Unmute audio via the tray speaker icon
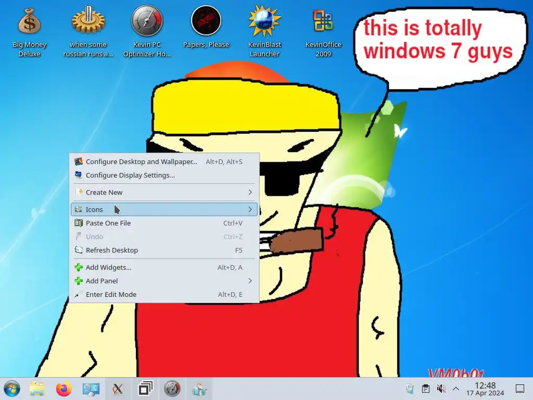The height and width of the screenshot is (400, 533). tap(441, 389)
